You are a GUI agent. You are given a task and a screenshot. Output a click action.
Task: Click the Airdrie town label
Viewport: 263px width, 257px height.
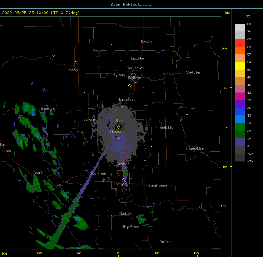[123, 164]
